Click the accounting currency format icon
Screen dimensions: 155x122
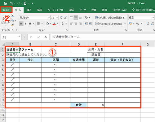click(131, 24)
